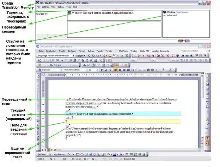Click the Trados Open segment bracket icon
Screen dimensions: 220x167
[135, 56]
